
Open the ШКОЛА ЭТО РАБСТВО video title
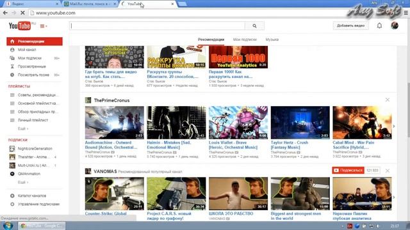[x=231, y=213]
